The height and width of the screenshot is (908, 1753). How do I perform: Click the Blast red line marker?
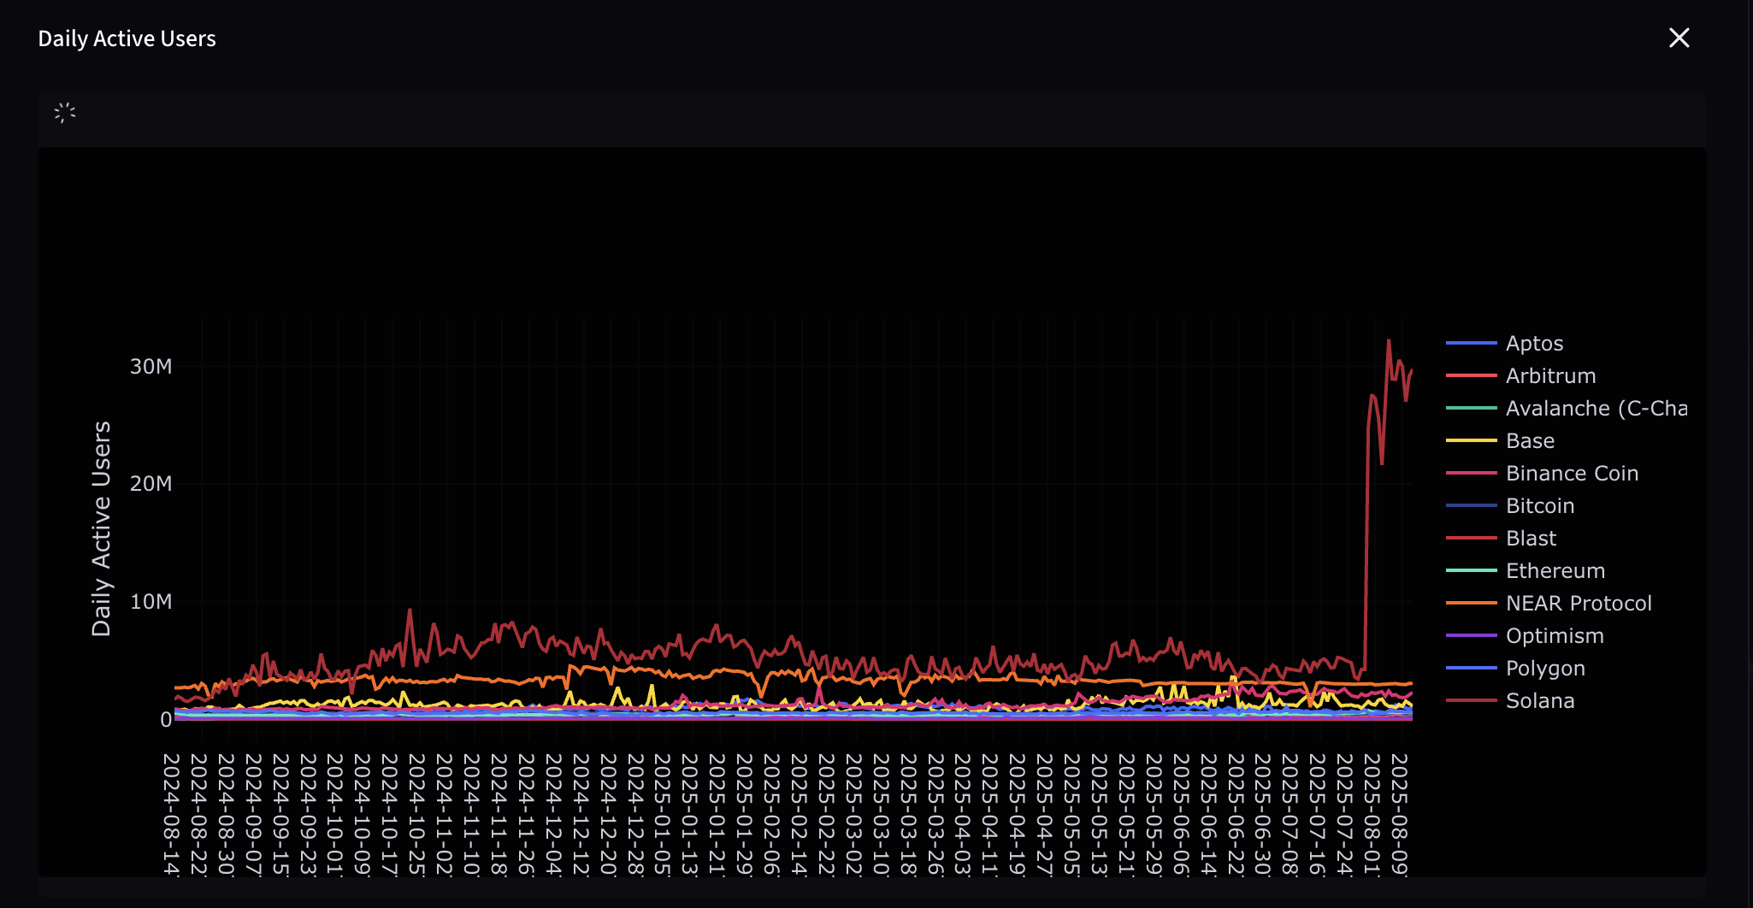point(1473,538)
